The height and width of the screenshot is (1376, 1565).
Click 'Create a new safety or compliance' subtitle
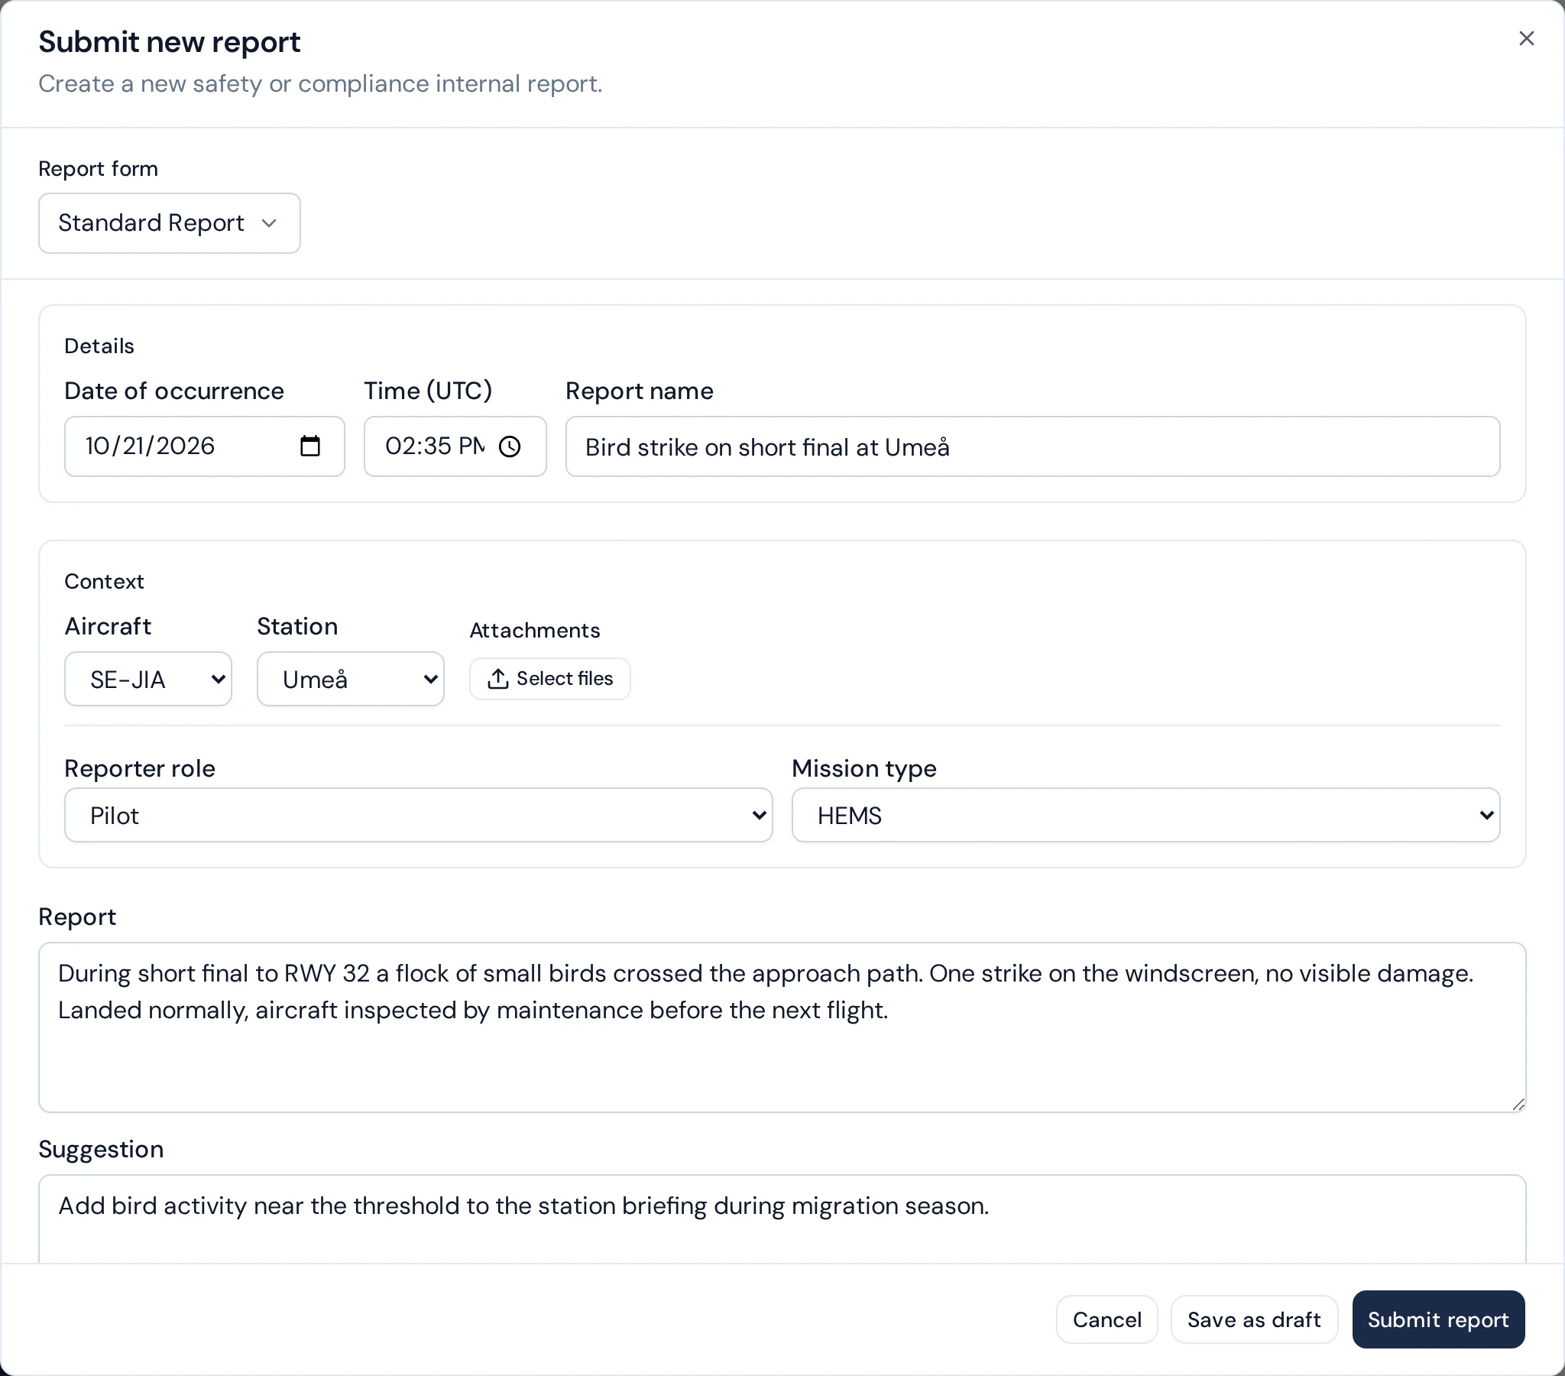tap(320, 83)
